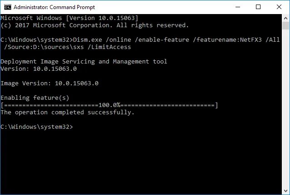Click the '/featurename:NetFX3' parameter text

(x=227, y=40)
